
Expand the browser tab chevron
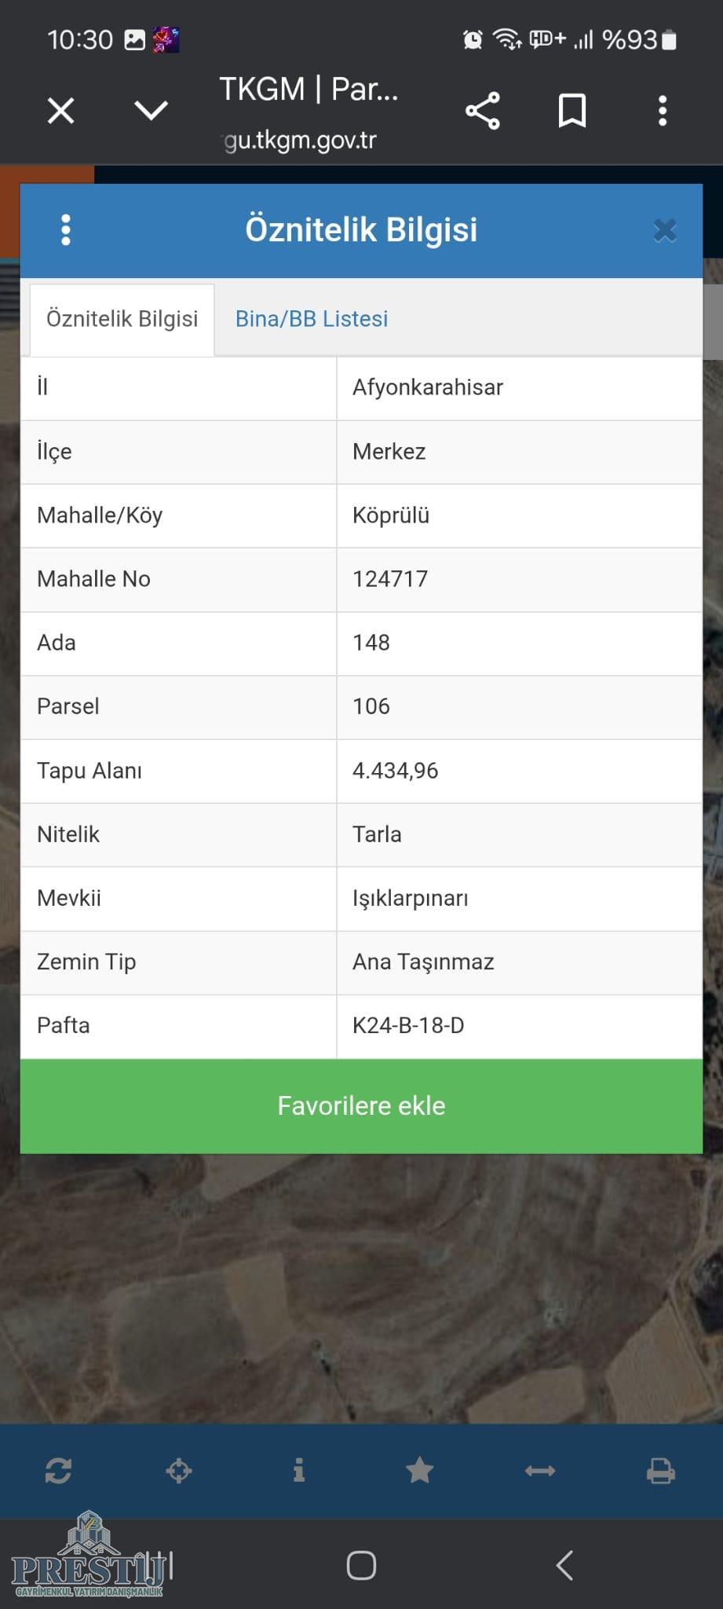click(152, 111)
